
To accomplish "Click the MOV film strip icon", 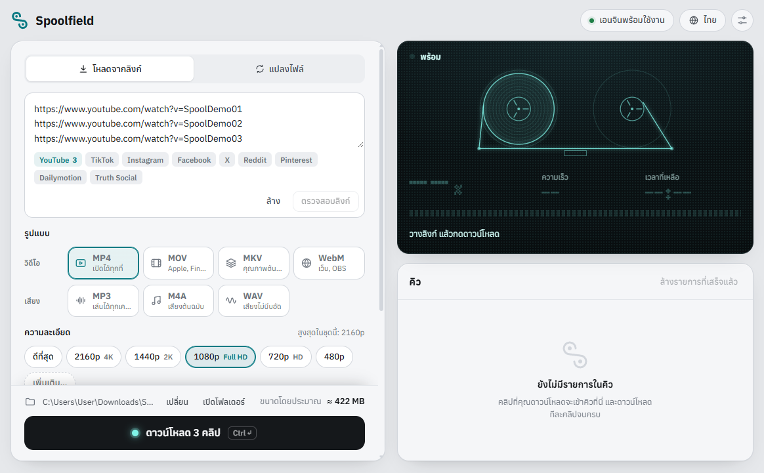I will coord(156,263).
